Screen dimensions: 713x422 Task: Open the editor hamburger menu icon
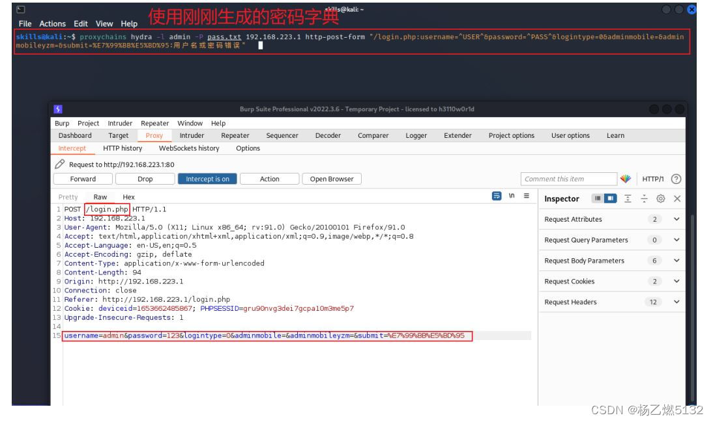pyautogui.click(x=525, y=197)
